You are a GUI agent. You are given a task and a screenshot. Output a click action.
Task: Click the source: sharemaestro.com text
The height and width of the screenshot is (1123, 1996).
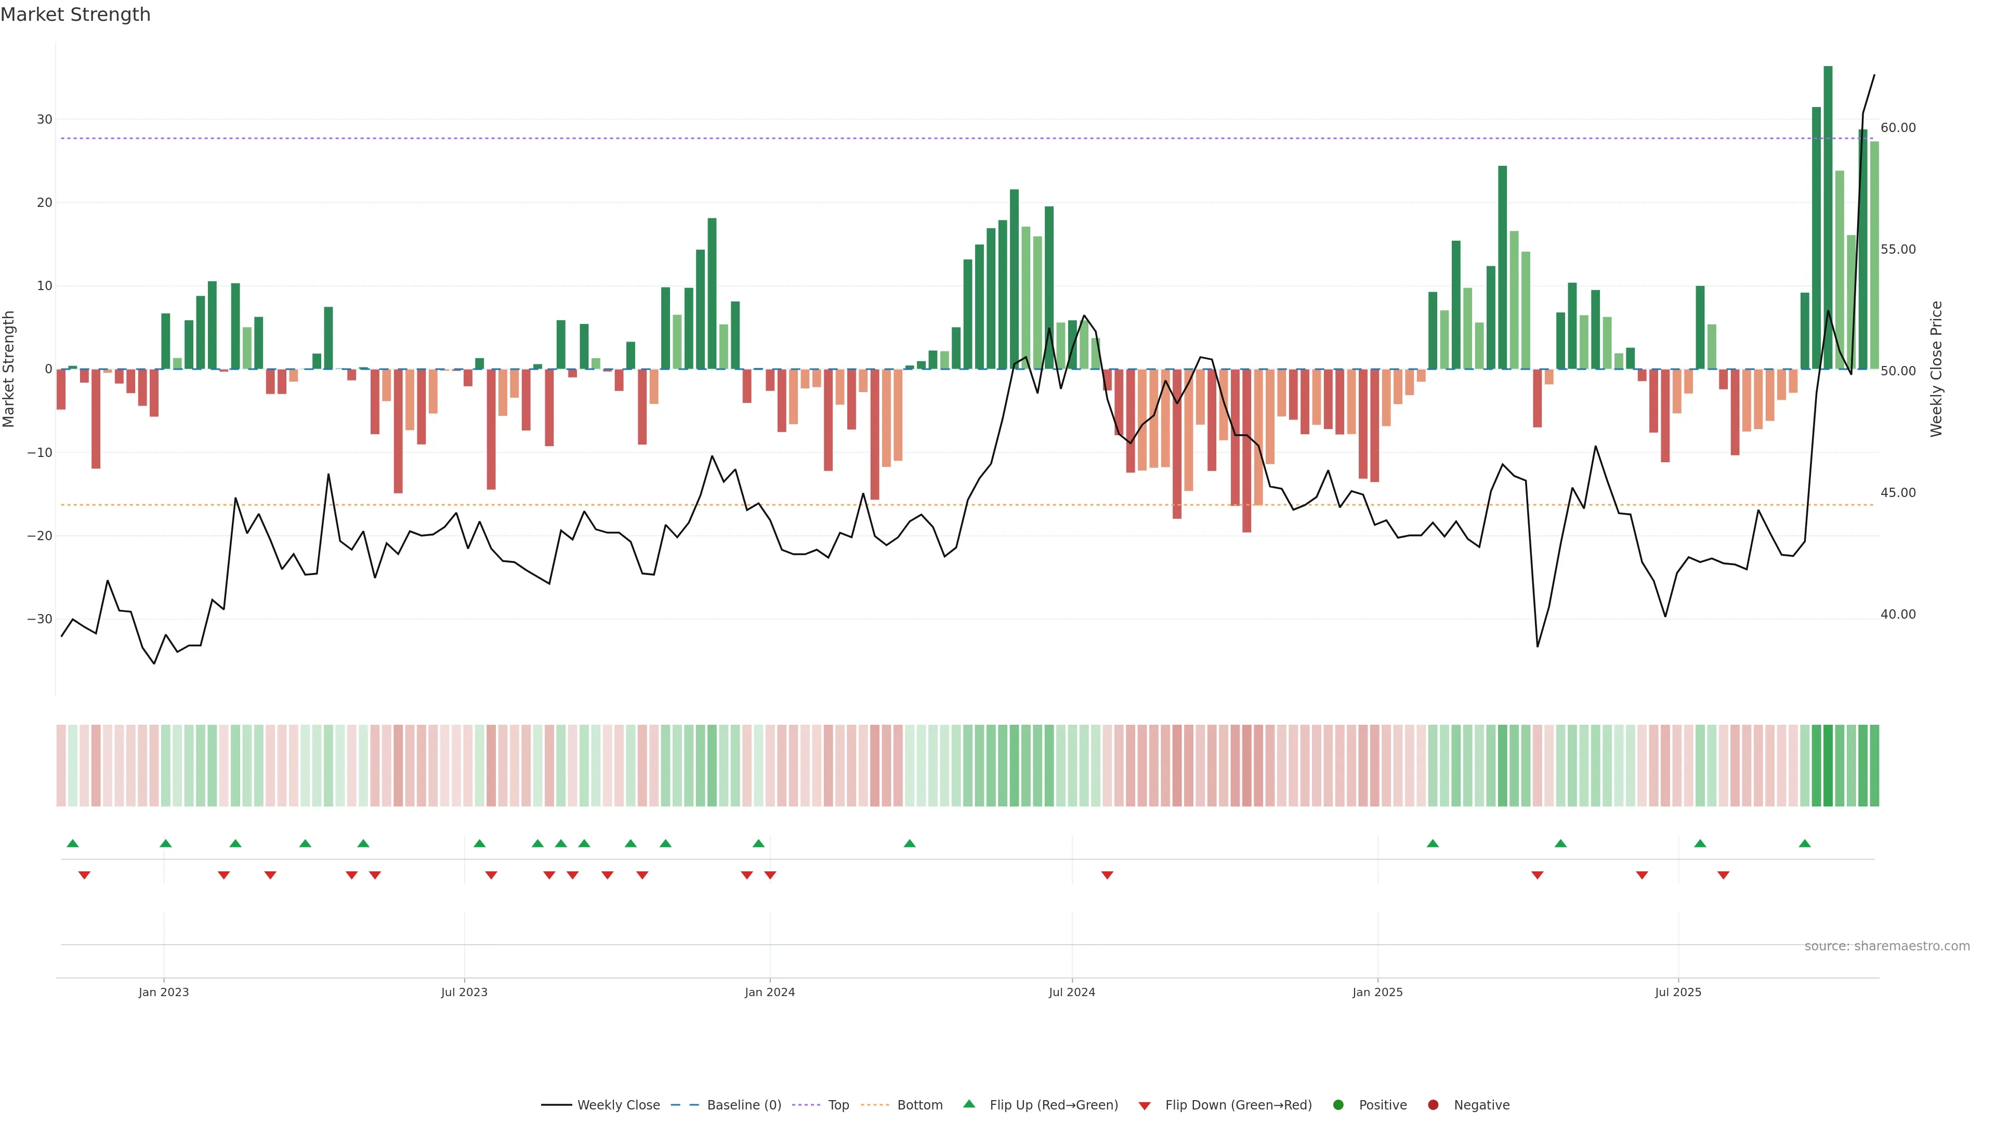click(x=1887, y=946)
